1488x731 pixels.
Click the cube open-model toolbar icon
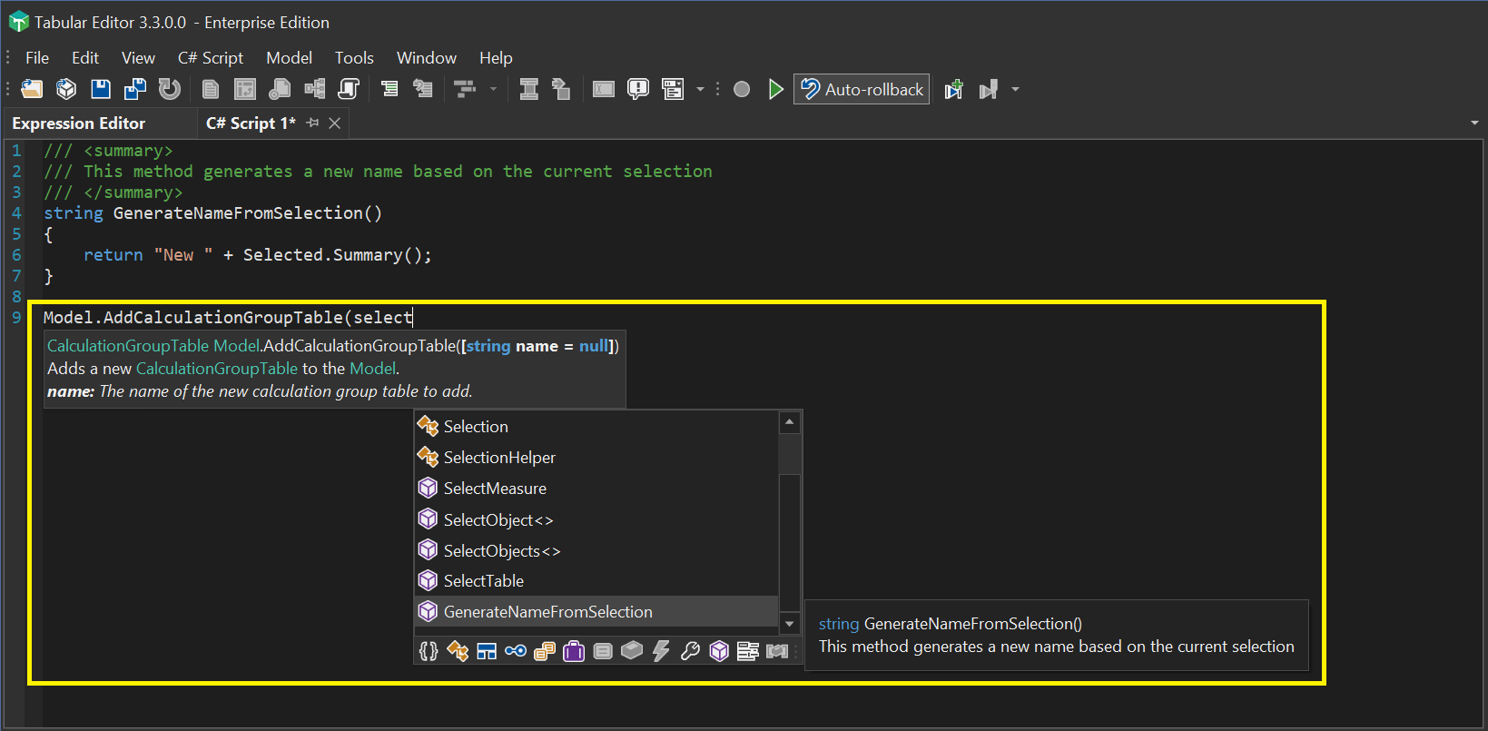coord(66,89)
